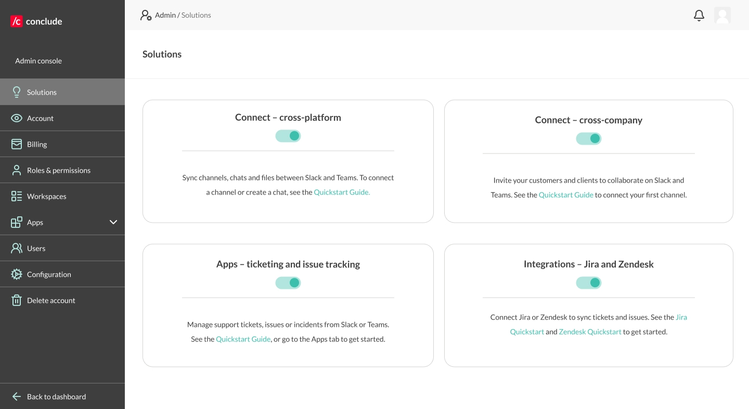The width and height of the screenshot is (749, 409).
Task: Turn off Connect – cross-company
Action: click(589, 138)
